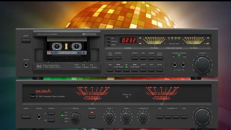Screen dimensions: 231x130
Task: Click the Dual logo on the cassette deck
Action: [39, 66]
